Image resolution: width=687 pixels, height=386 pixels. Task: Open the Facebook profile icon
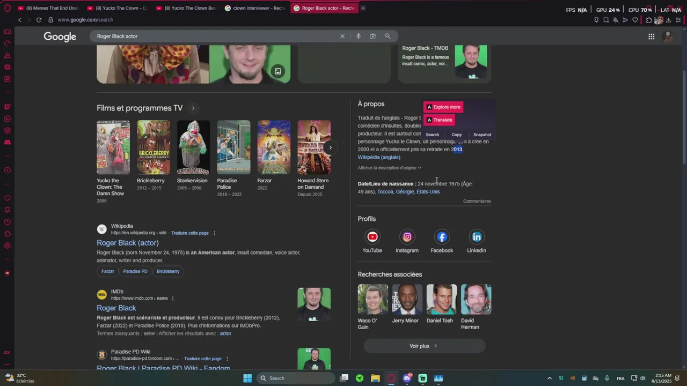coord(442,236)
